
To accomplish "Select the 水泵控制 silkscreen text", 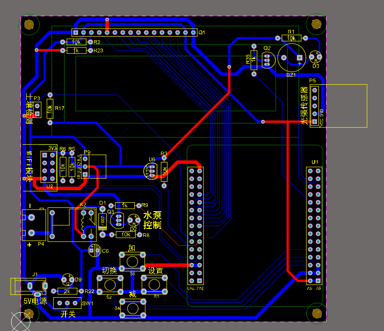I will [x=152, y=220].
